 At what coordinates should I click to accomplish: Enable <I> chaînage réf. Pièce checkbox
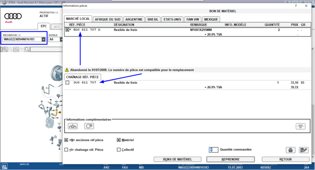(x=66, y=149)
